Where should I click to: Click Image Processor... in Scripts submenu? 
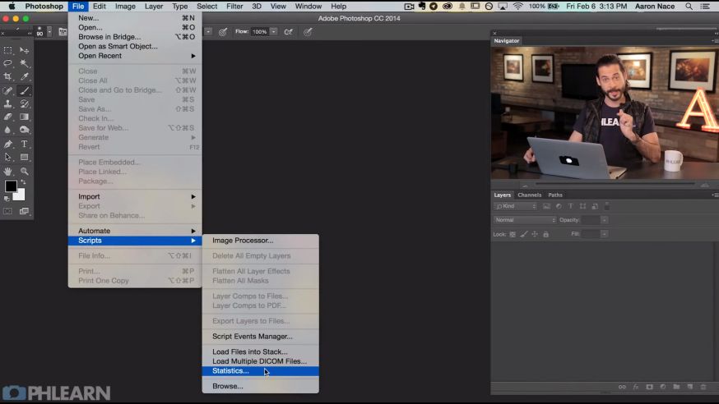243,241
